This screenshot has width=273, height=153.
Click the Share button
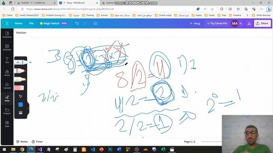pos(262,23)
